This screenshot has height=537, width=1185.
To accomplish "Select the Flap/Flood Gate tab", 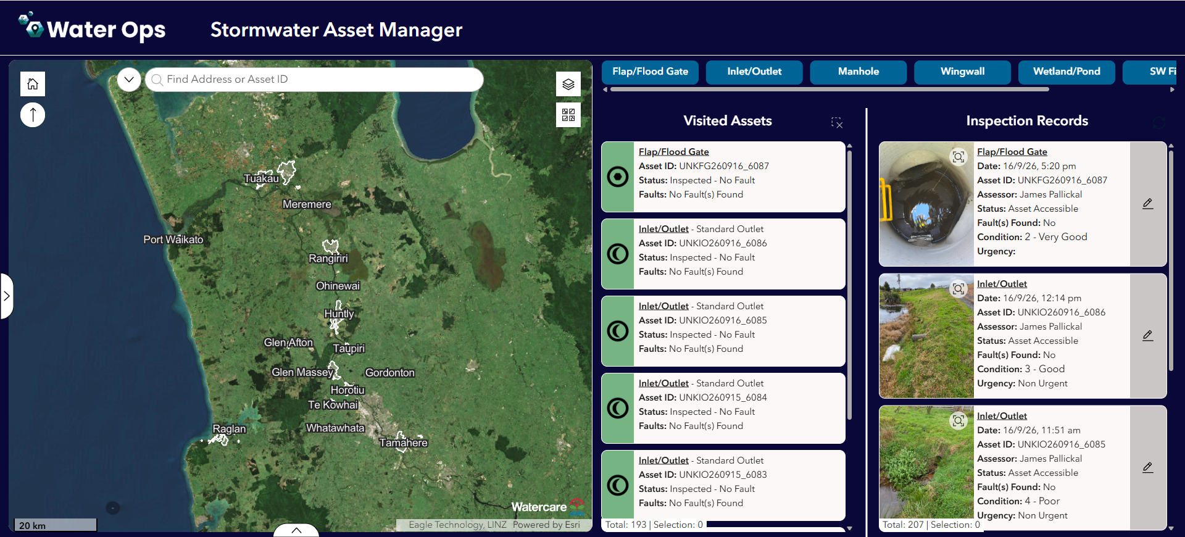I will (x=650, y=72).
